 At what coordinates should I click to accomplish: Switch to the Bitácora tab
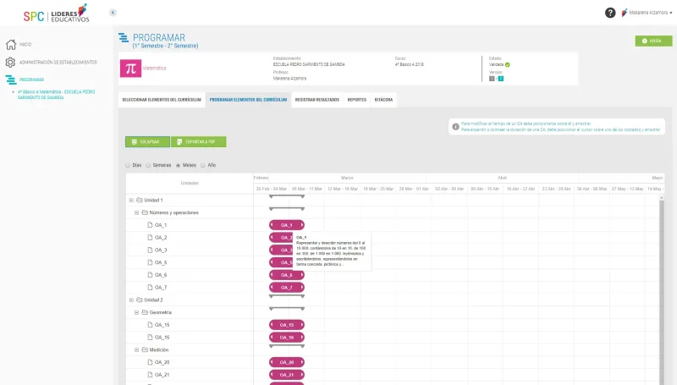tap(383, 100)
